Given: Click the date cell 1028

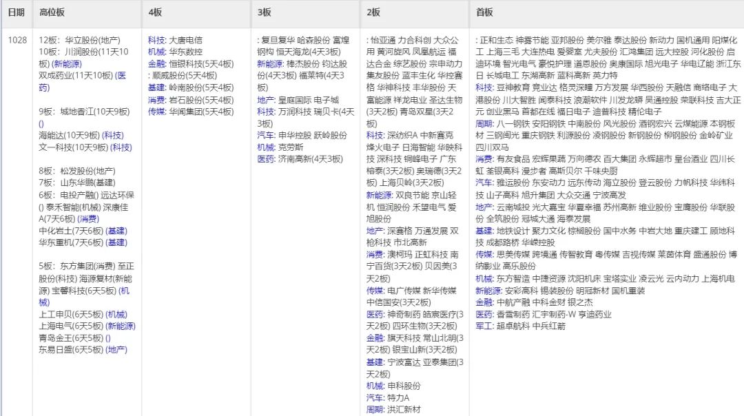Looking at the screenshot, I should pos(17,40).
